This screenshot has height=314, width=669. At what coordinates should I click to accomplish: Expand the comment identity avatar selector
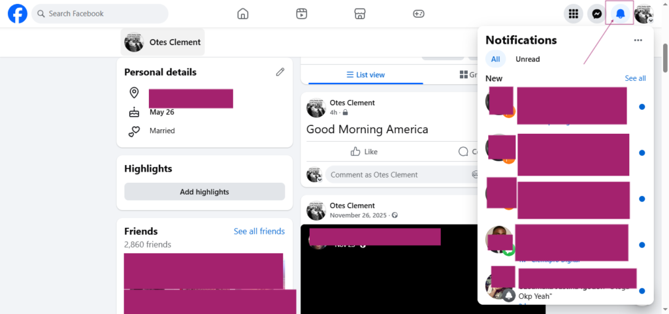[x=314, y=175]
